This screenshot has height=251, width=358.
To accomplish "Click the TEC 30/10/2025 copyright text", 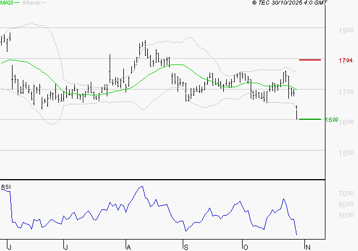I will [x=289, y=3].
